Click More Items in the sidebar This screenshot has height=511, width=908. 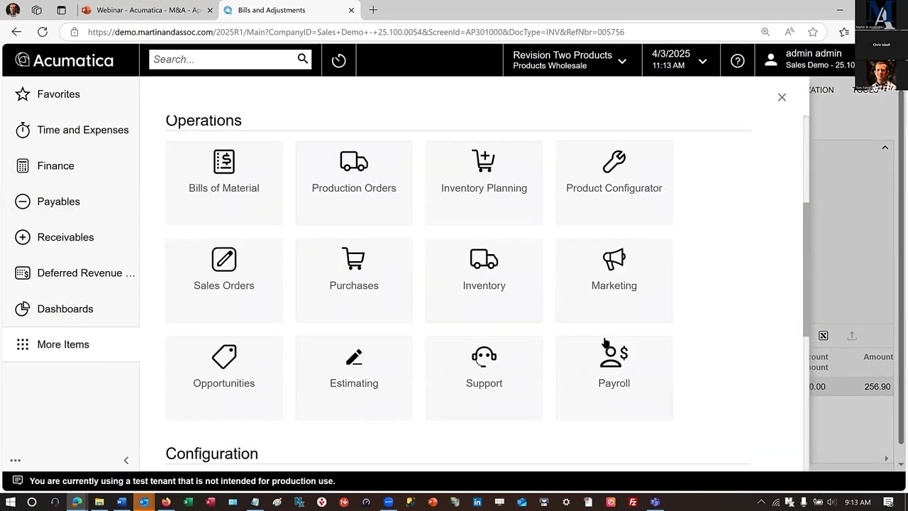pos(70,344)
